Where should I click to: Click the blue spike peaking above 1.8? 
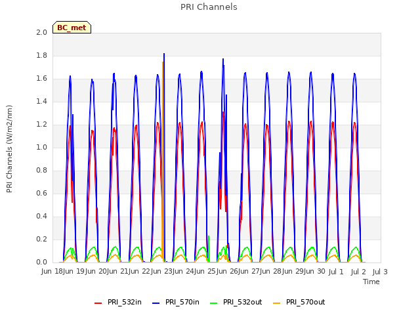tap(164, 158)
